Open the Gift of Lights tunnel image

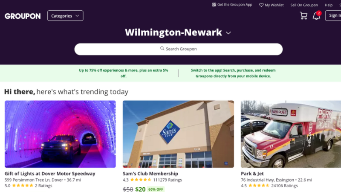coord(60,134)
